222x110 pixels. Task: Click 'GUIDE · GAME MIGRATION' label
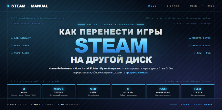coord(111,25)
